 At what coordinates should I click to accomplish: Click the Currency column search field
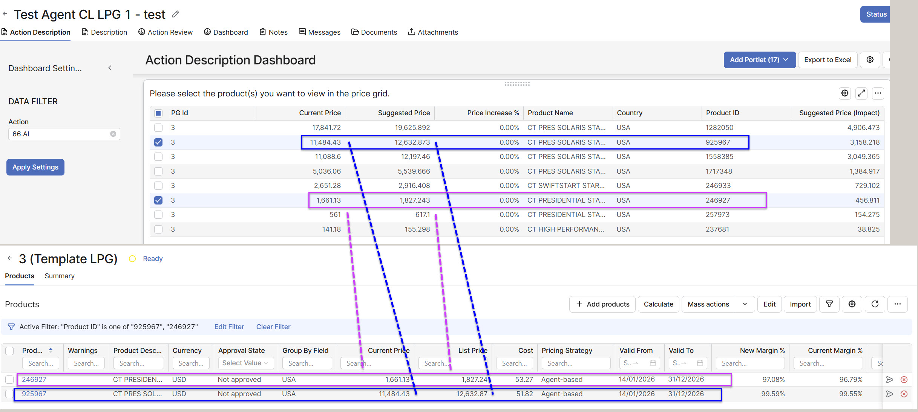coord(191,363)
